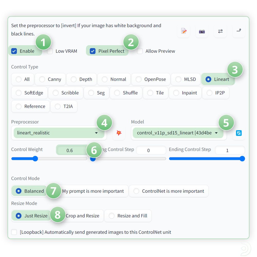The height and width of the screenshot is (257, 257).
Task: Check the Low VRAM option
Action: pos(49,51)
